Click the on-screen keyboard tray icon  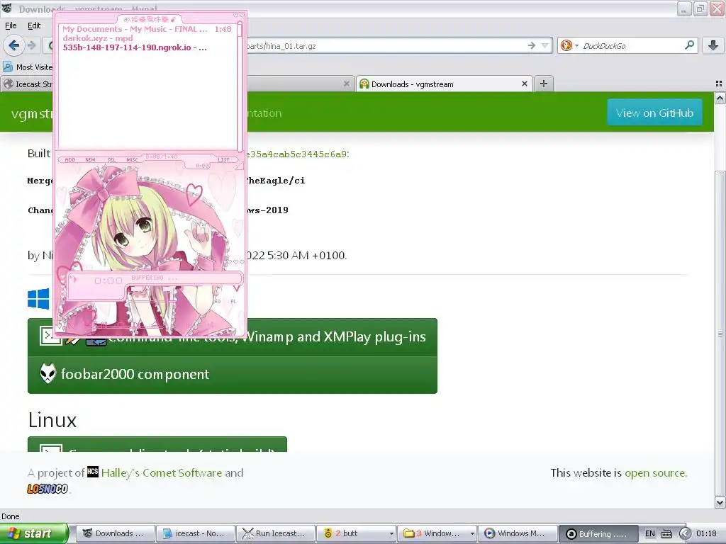click(x=666, y=533)
